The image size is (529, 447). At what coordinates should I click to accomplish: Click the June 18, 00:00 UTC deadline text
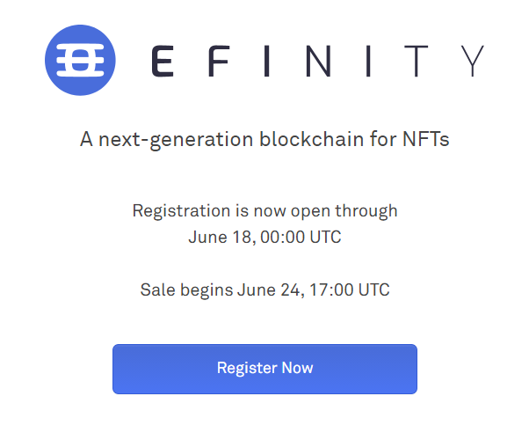(x=264, y=238)
